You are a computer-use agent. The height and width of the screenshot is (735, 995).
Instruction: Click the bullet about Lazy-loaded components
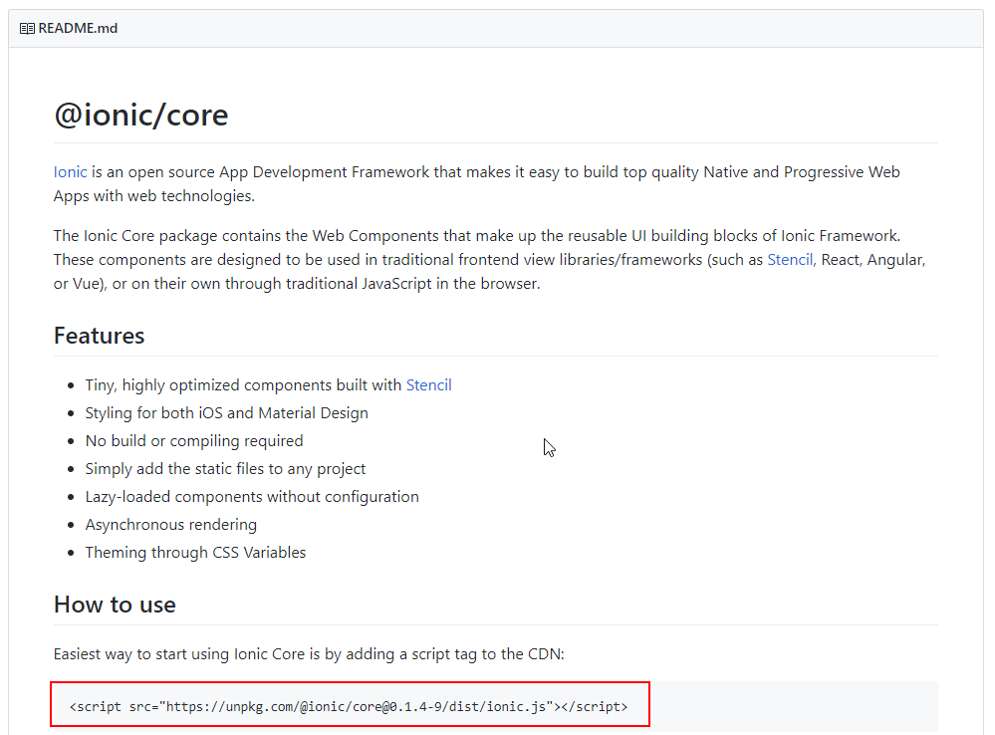click(252, 496)
